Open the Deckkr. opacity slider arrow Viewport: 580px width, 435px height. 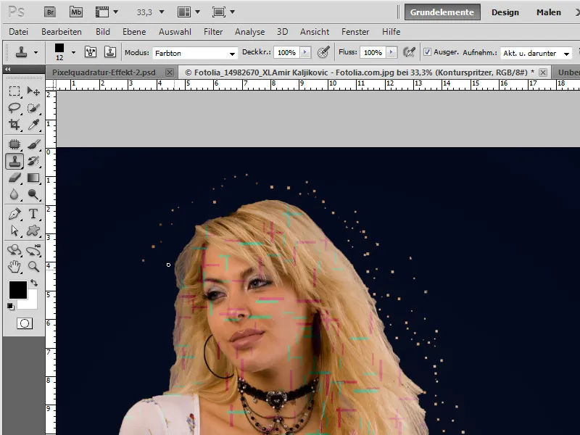click(x=305, y=52)
